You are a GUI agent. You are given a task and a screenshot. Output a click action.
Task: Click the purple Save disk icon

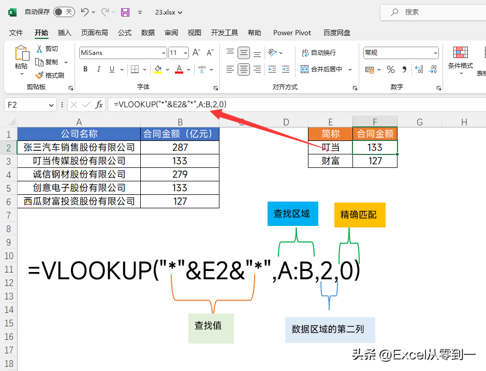[125, 12]
